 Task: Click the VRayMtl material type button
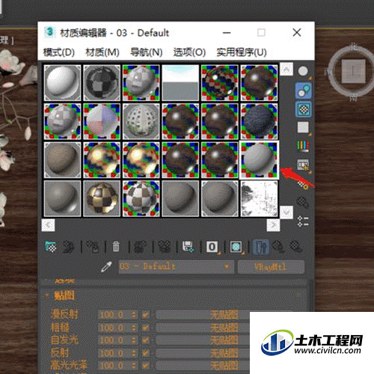click(x=271, y=267)
